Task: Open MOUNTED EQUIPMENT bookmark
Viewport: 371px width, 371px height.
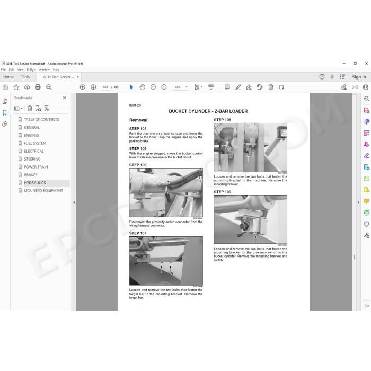Action: pyautogui.click(x=43, y=191)
